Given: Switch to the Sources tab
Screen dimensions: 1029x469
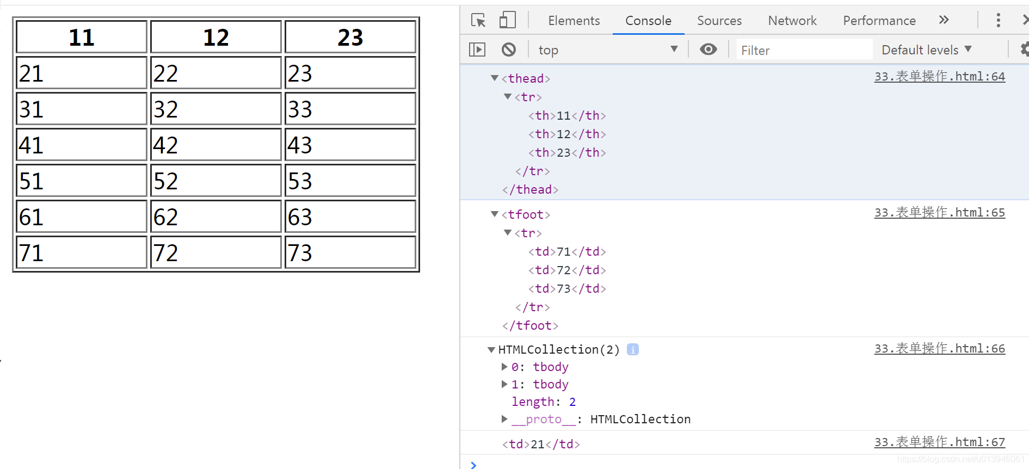Looking at the screenshot, I should coord(719,21).
